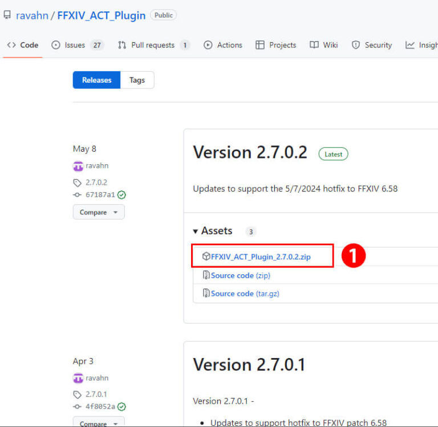Image resolution: width=438 pixels, height=427 pixels.
Task: Click the verified checkmark next to 67187a1
Action: point(121,195)
